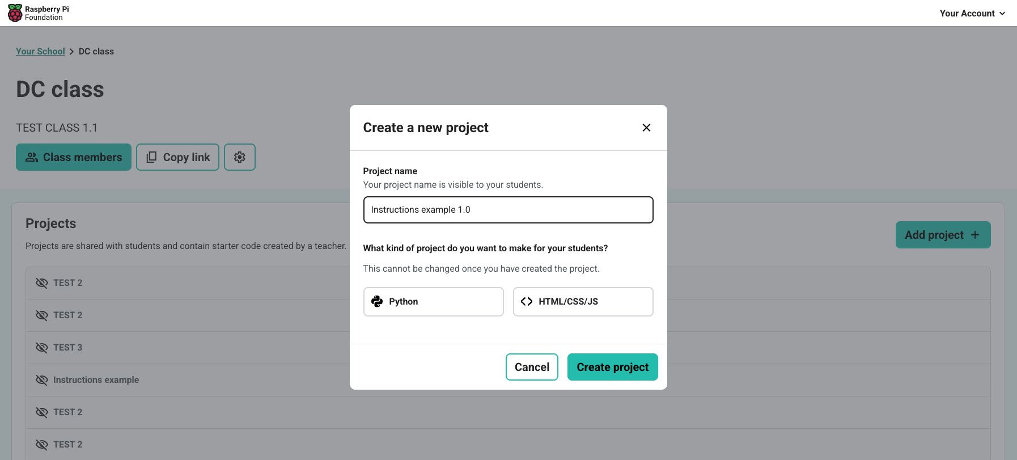Cancel the new project dialog
Image resolution: width=1017 pixels, height=460 pixels.
click(532, 367)
